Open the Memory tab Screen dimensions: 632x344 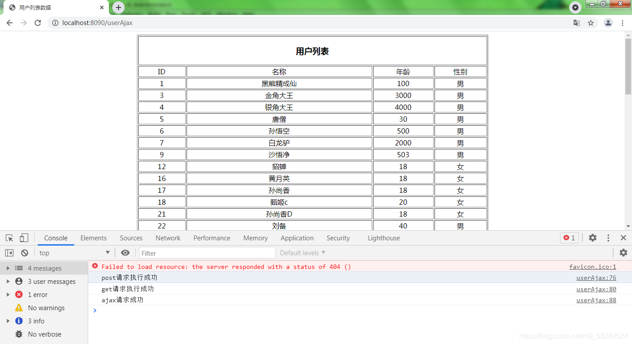255,238
